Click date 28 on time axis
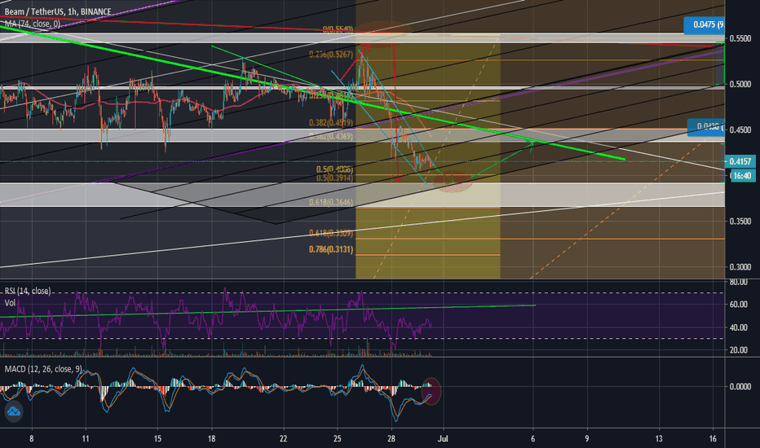This screenshot has height=448, width=760. coord(391,439)
